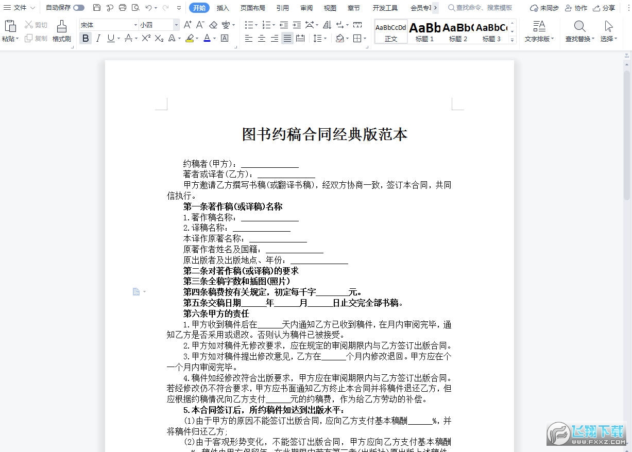Click the Save icon in quick access toolbar
Image resolution: width=632 pixels, height=452 pixels.
coord(97,8)
